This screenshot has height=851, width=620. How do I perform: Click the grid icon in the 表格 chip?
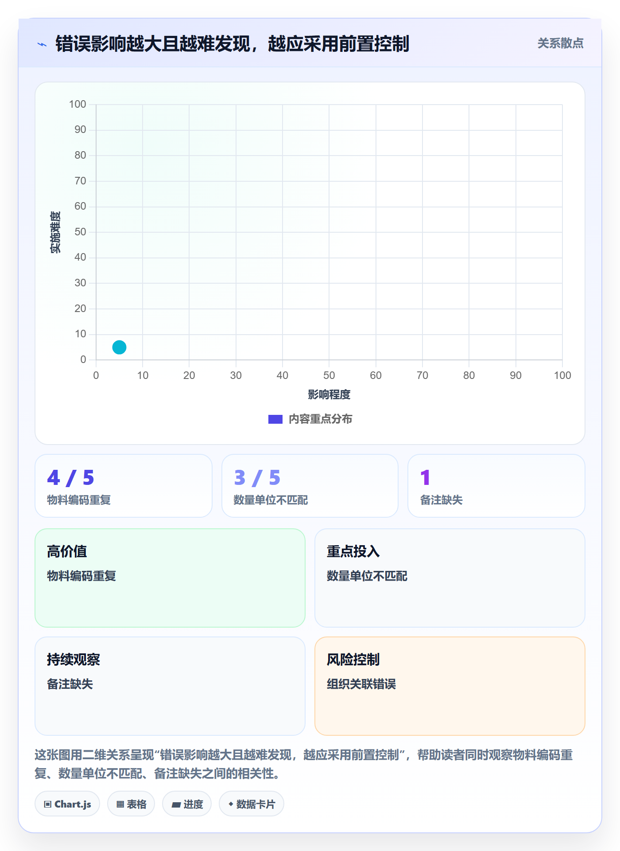(120, 804)
